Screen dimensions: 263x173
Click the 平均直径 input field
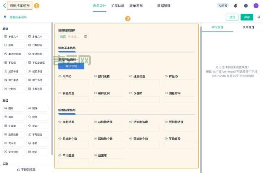click(x=180, y=145)
